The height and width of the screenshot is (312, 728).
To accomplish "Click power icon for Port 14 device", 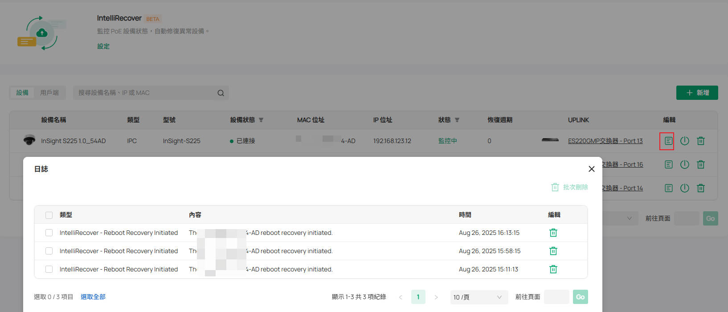I will [684, 188].
